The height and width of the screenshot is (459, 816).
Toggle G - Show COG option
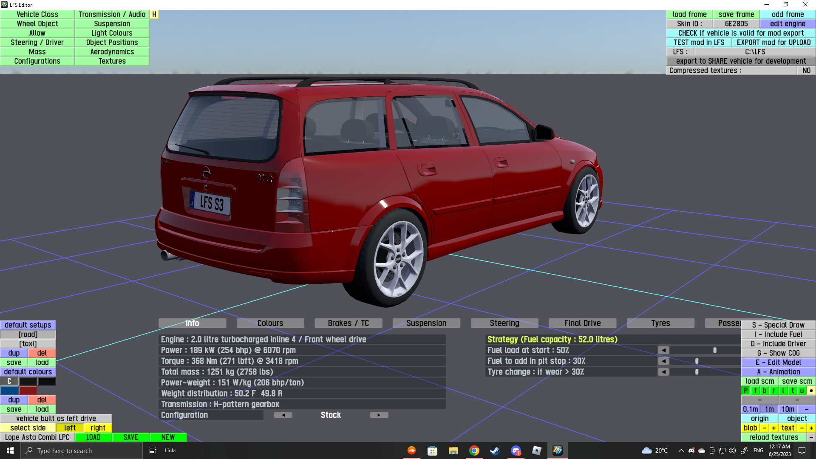778,353
